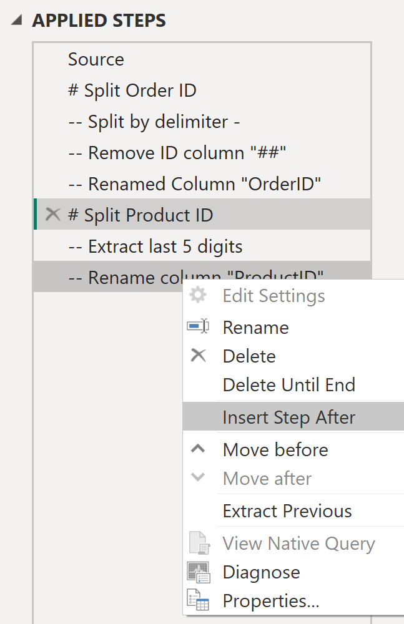Click the Delete X icon in context menu
Image resolution: width=404 pixels, height=624 pixels.
[198, 356]
